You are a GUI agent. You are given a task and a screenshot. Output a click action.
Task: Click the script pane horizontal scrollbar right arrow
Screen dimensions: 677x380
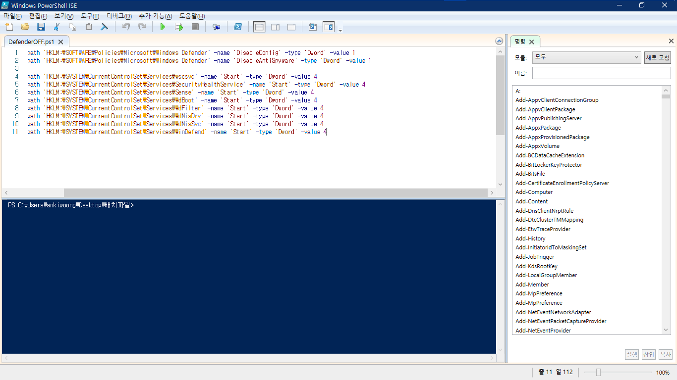[492, 192]
